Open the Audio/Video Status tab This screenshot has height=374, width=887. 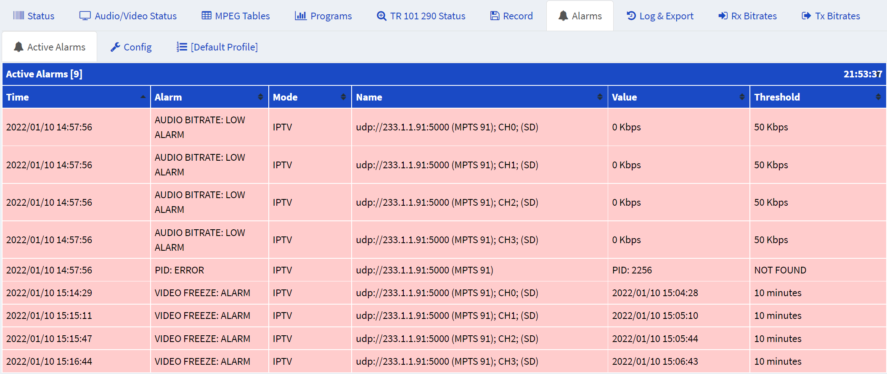pos(128,16)
